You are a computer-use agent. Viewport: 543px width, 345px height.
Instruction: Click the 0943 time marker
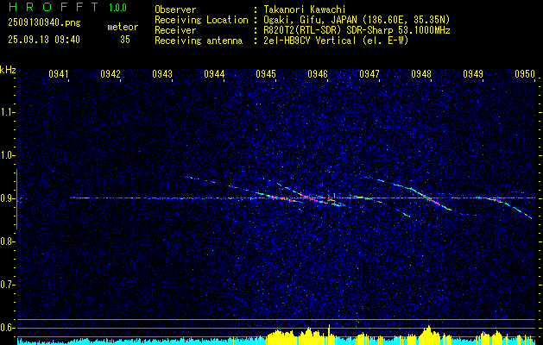pos(162,73)
